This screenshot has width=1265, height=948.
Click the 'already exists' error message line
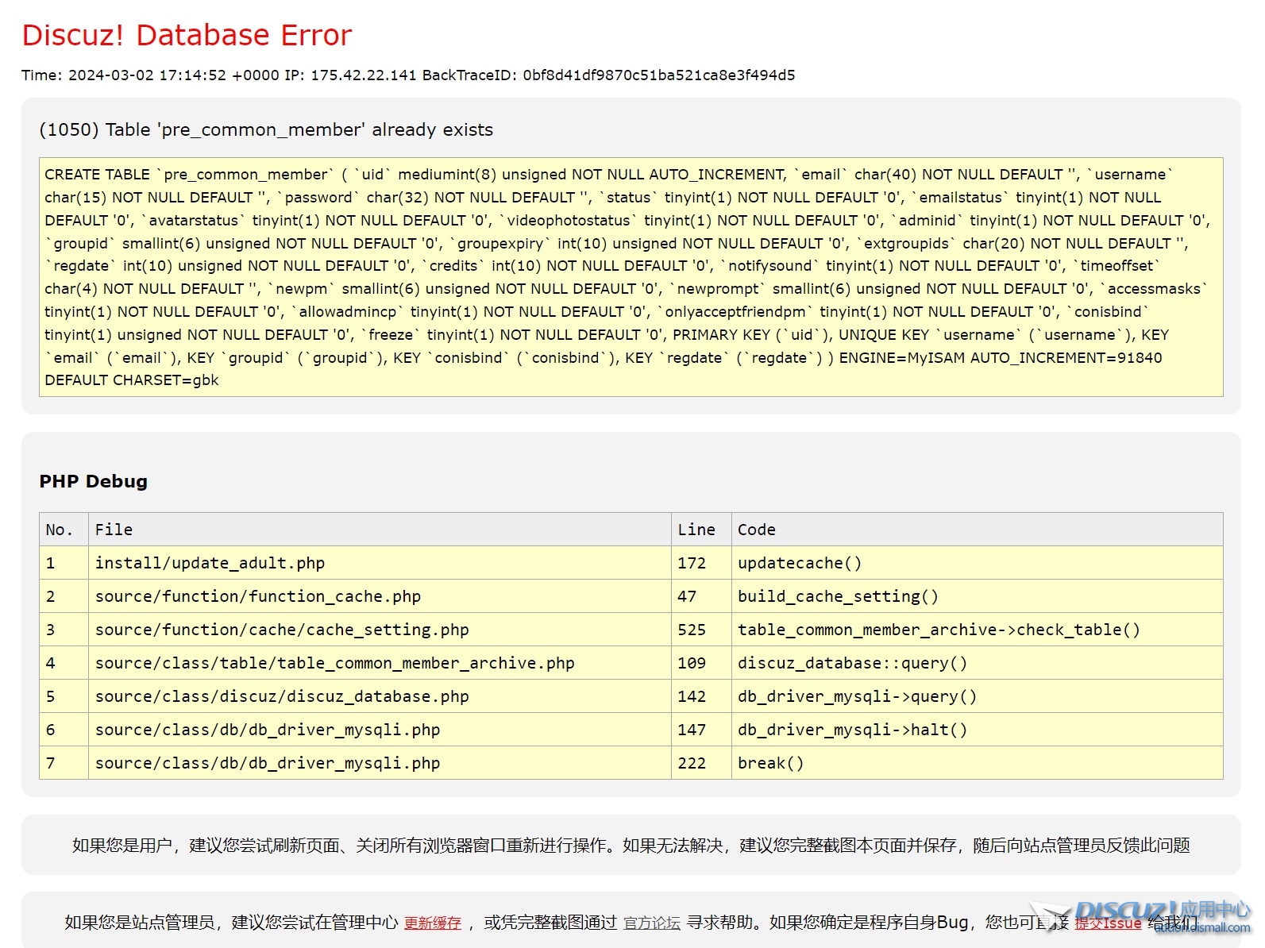coord(266,129)
